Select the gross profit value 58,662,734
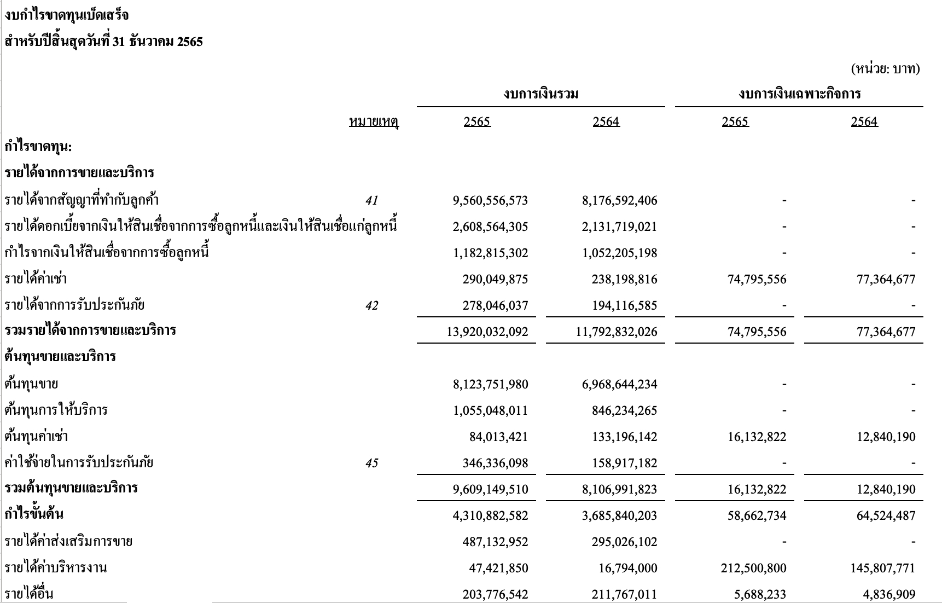 (757, 516)
